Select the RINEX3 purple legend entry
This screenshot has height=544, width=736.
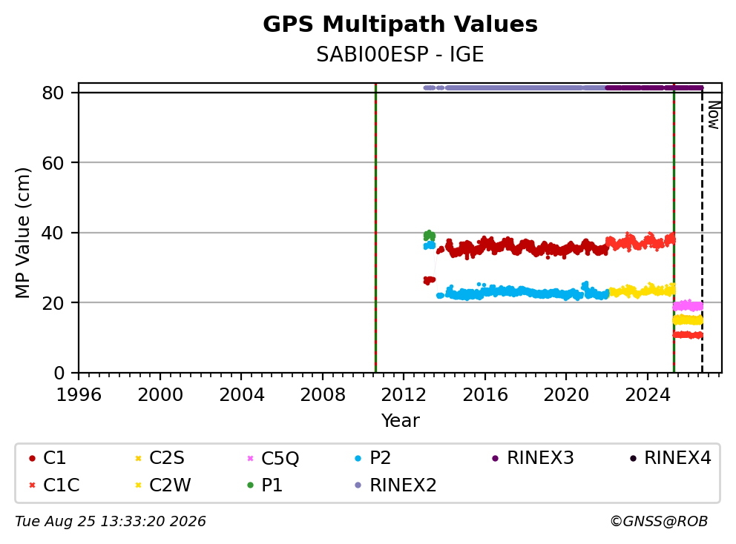pos(533,458)
